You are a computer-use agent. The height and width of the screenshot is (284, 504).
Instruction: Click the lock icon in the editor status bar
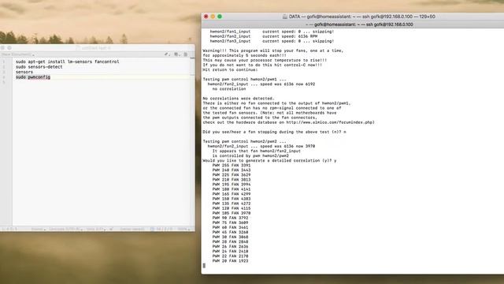(x=111, y=229)
